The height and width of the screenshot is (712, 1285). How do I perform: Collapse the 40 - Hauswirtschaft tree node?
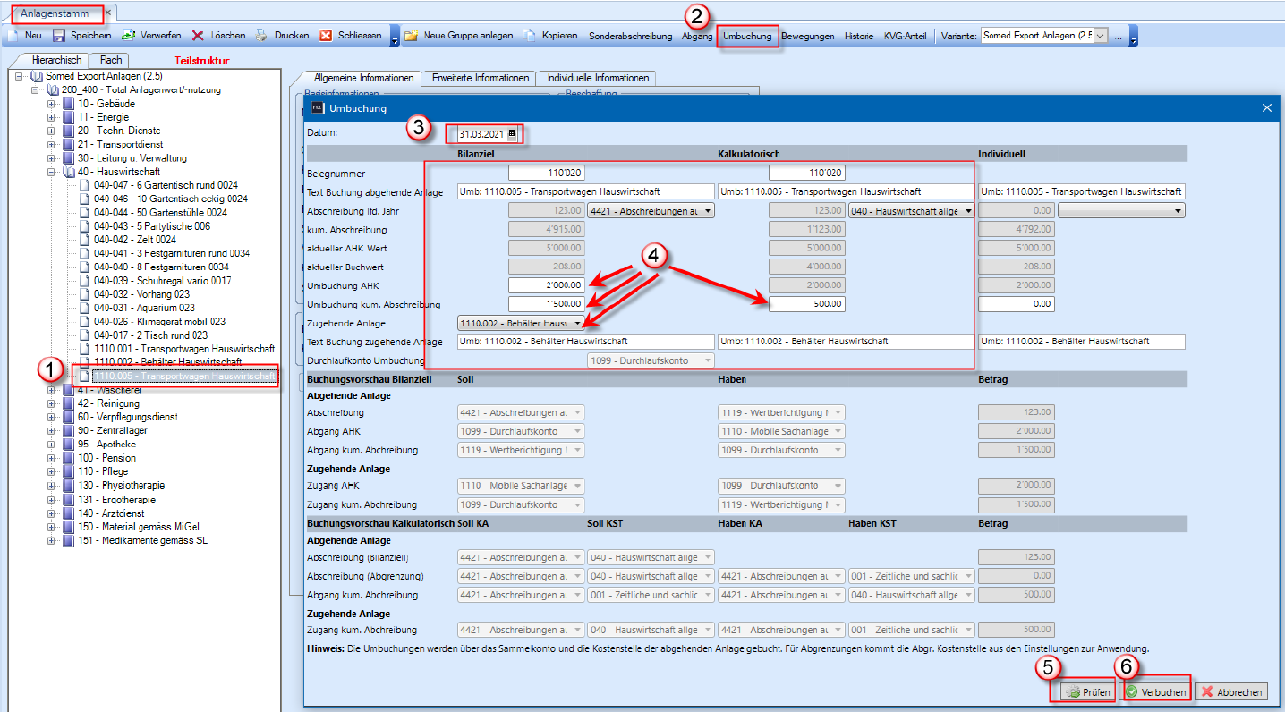[51, 172]
